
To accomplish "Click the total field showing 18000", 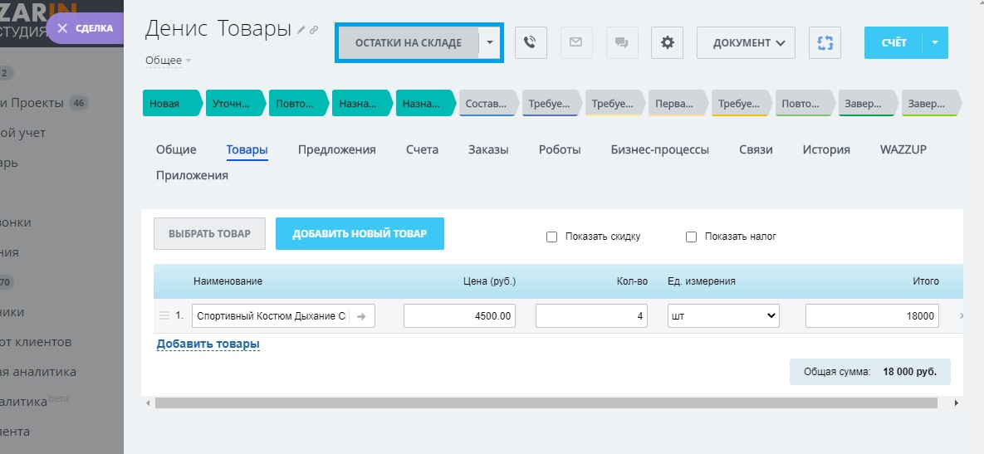I will click(872, 316).
